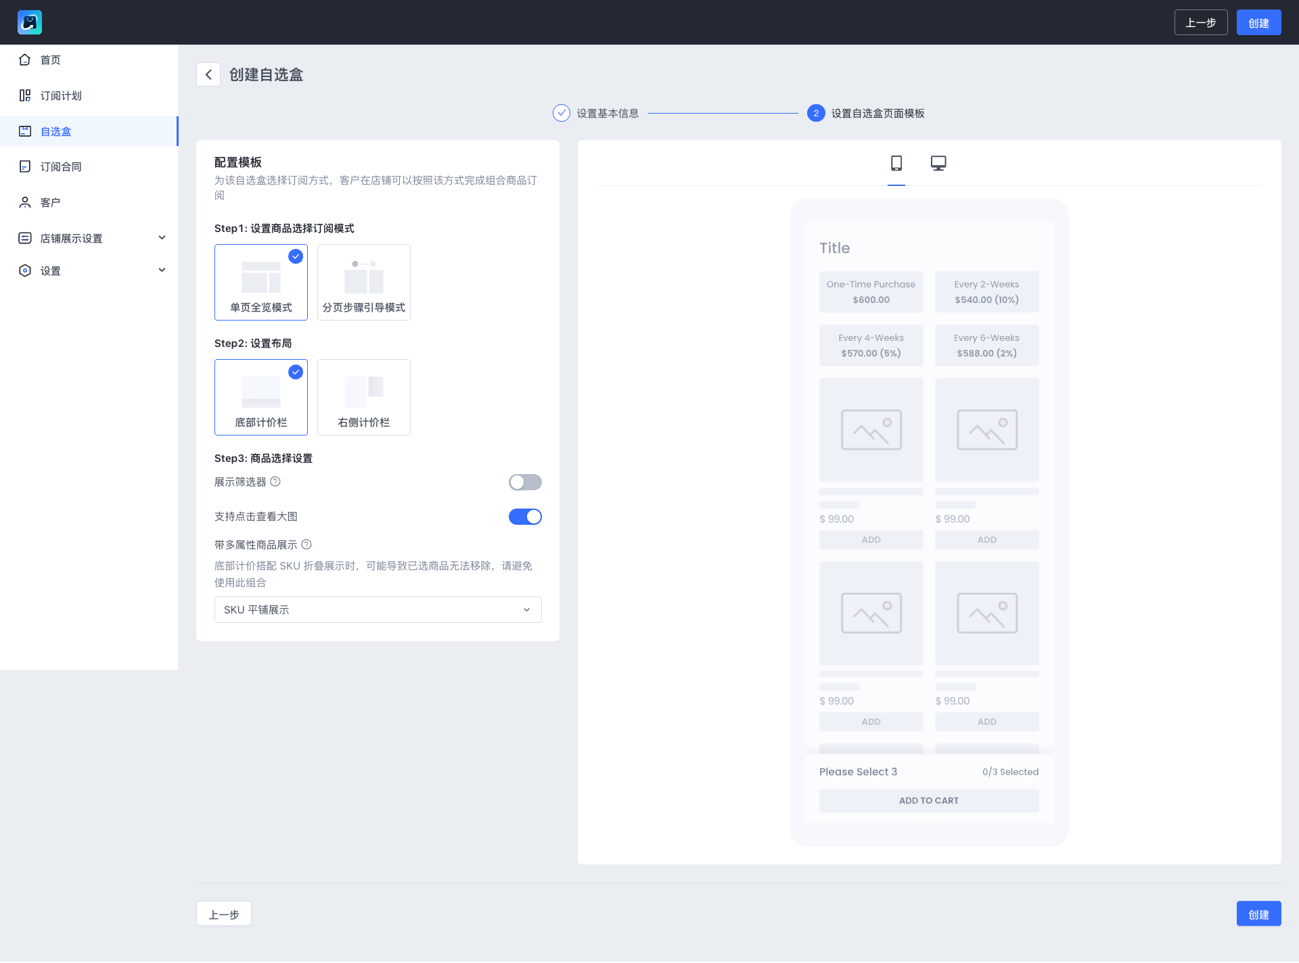
Task: Click the back arrow beside 创建自选盒
Action: 208,74
